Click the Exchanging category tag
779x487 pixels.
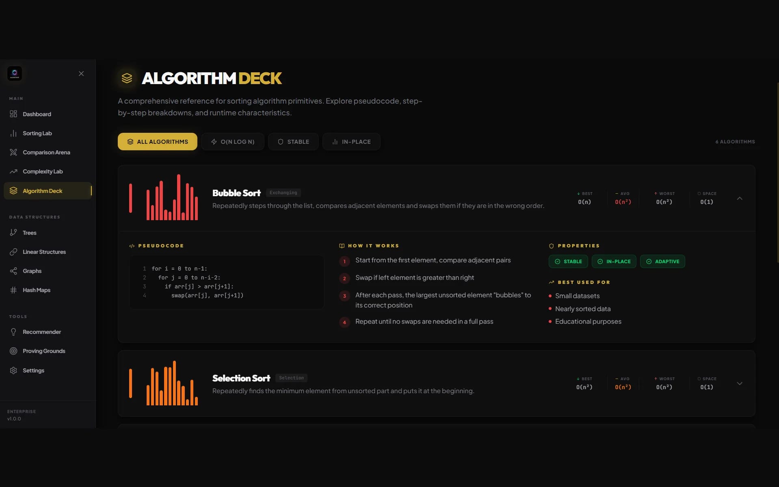click(x=283, y=193)
